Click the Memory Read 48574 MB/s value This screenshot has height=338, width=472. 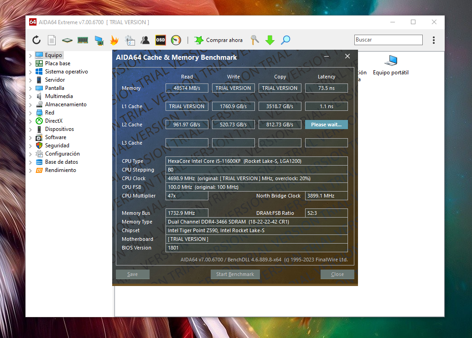(x=187, y=88)
